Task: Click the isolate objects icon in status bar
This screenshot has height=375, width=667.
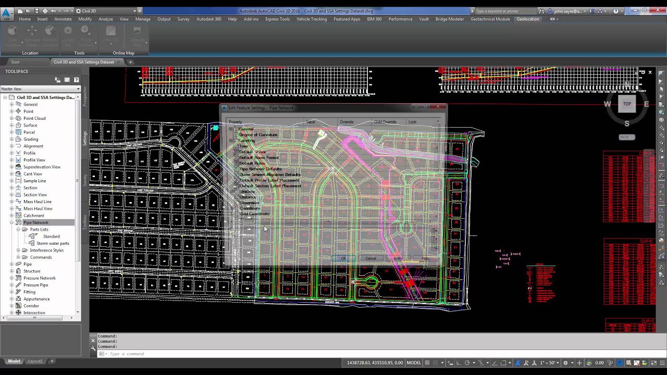Action: click(x=610, y=363)
